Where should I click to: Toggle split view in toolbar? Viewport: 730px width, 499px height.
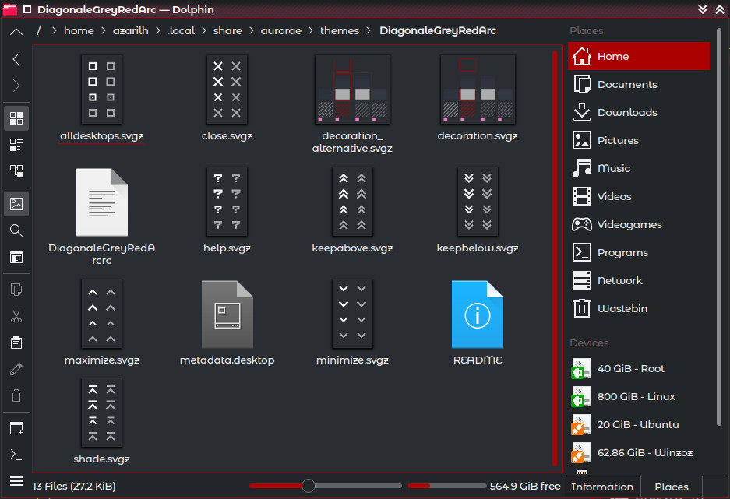click(x=16, y=257)
